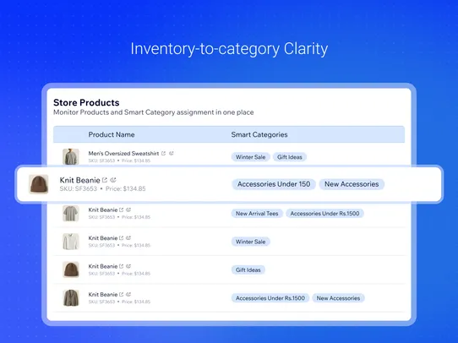Open external link icon in row tagged only Winter Sale

pos(121,238)
